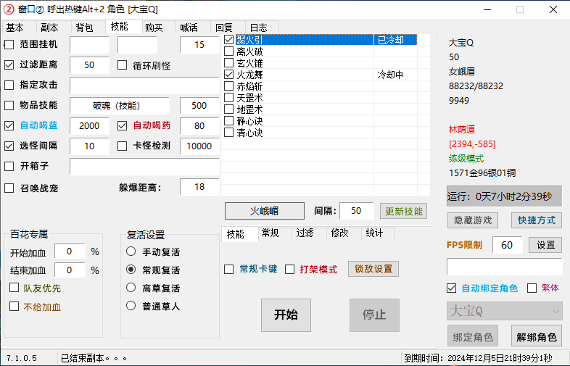Click the 锁敌设置 button
This screenshot has width=570, height=366.
[x=373, y=269]
